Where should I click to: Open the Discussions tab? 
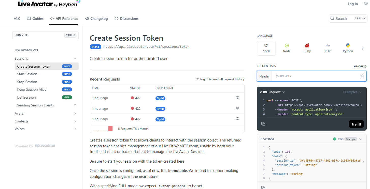126,19
